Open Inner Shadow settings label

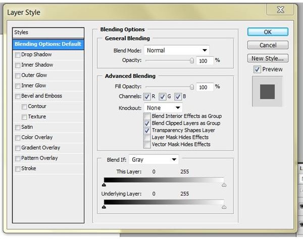point(37,65)
